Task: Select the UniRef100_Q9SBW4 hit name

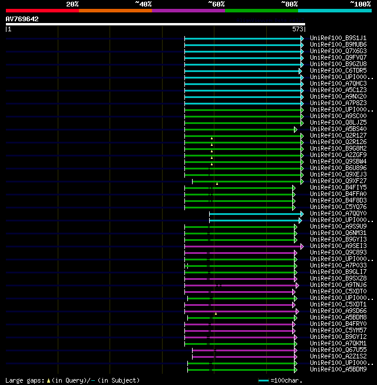Action: pyautogui.click(x=338, y=161)
